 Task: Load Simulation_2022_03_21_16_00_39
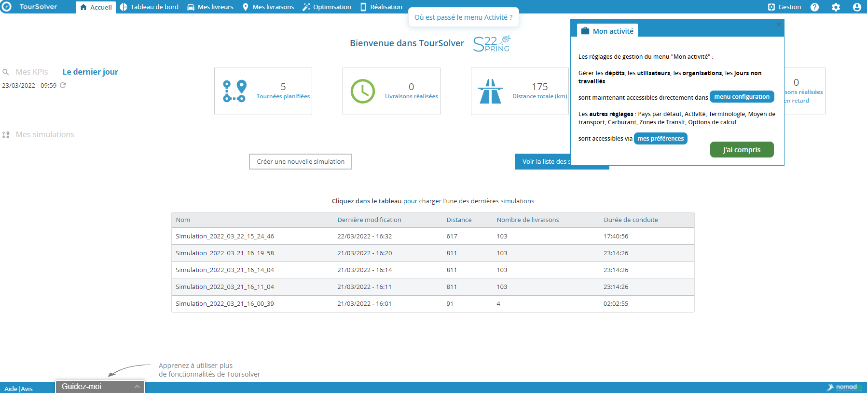click(x=433, y=303)
